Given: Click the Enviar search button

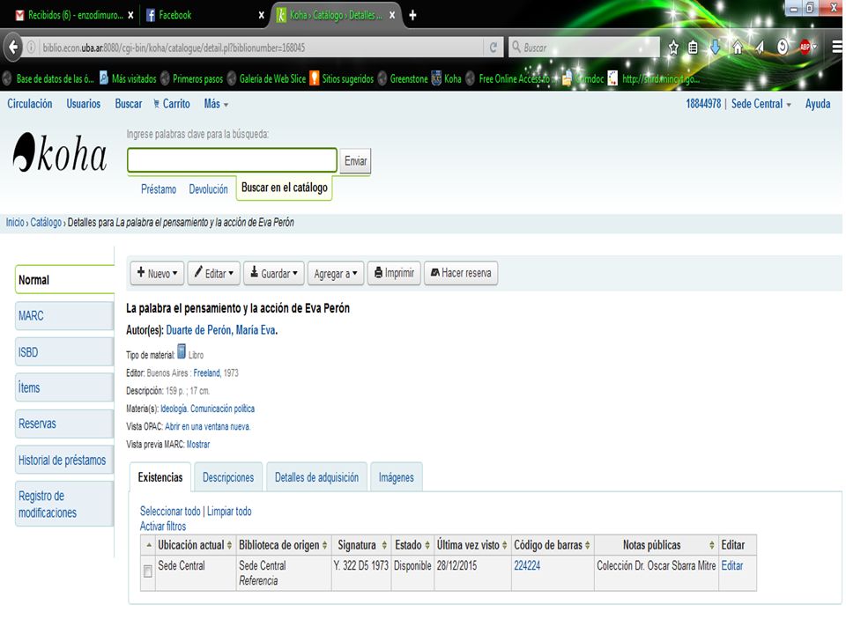Looking at the screenshot, I should pos(355,160).
